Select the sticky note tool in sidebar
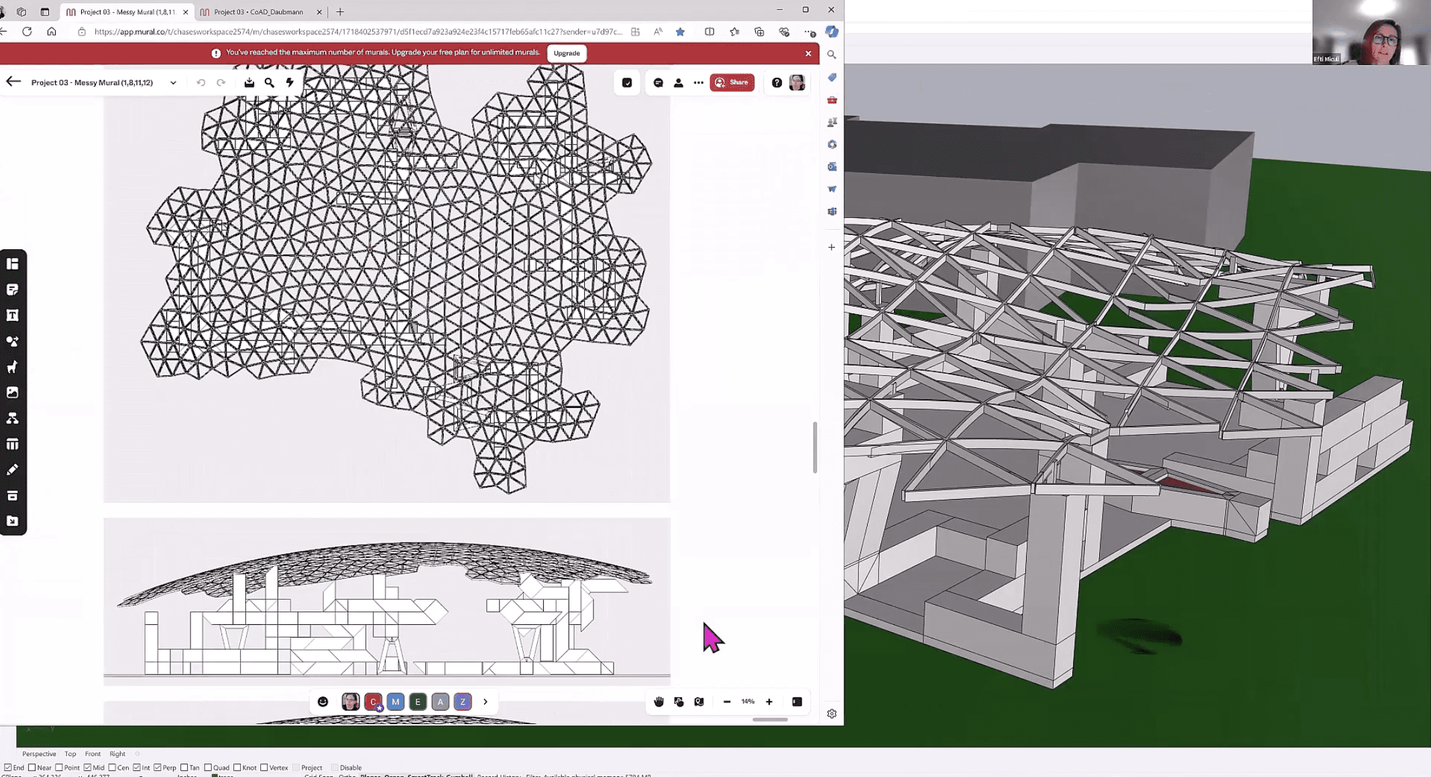Viewport: 1431px width, 777px height. (12, 289)
